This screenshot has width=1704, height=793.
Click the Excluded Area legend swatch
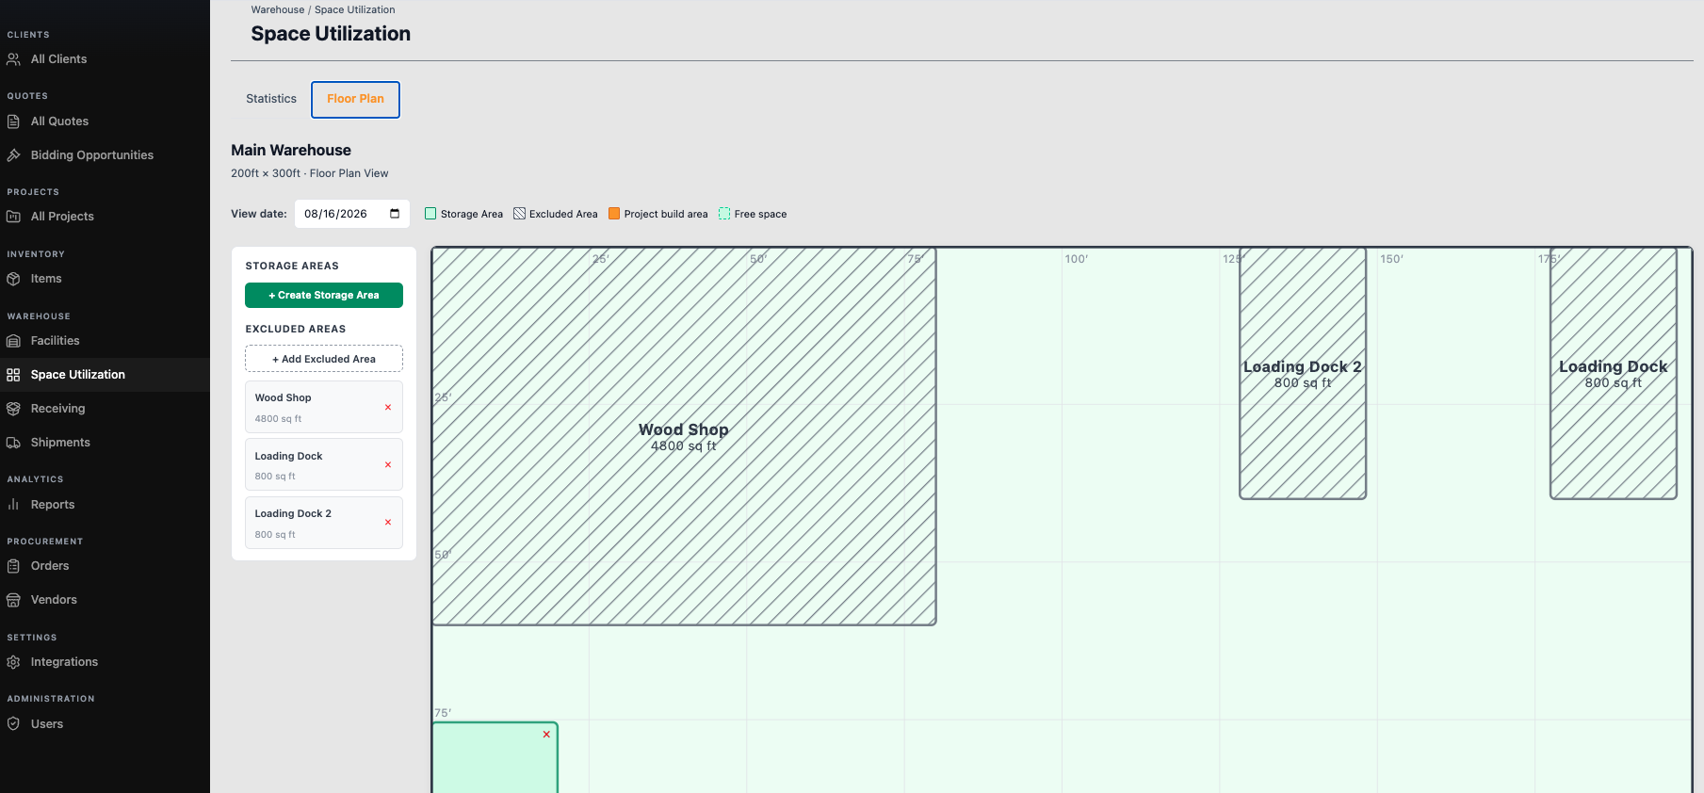pos(519,214)
